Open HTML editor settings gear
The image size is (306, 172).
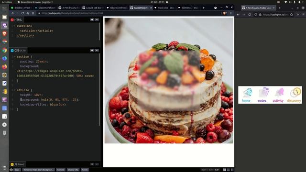coord(92,20)
